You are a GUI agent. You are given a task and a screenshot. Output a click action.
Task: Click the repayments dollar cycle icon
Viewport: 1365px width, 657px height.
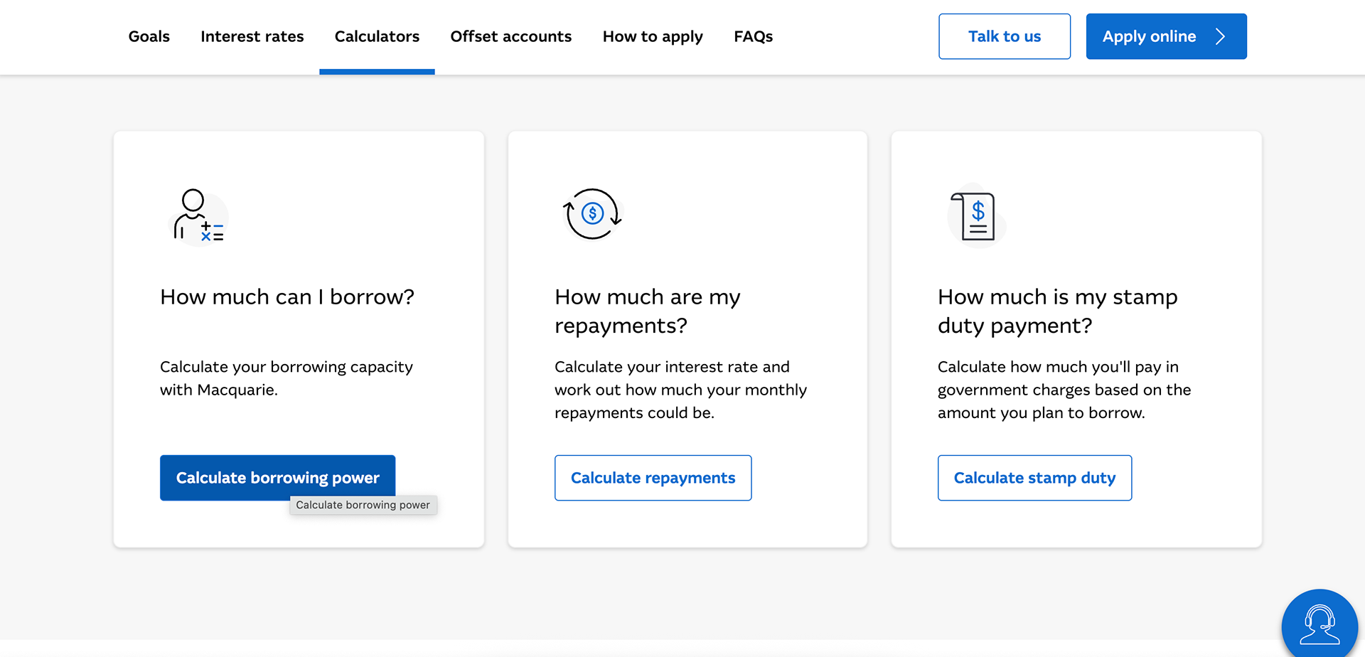point(592,214)
